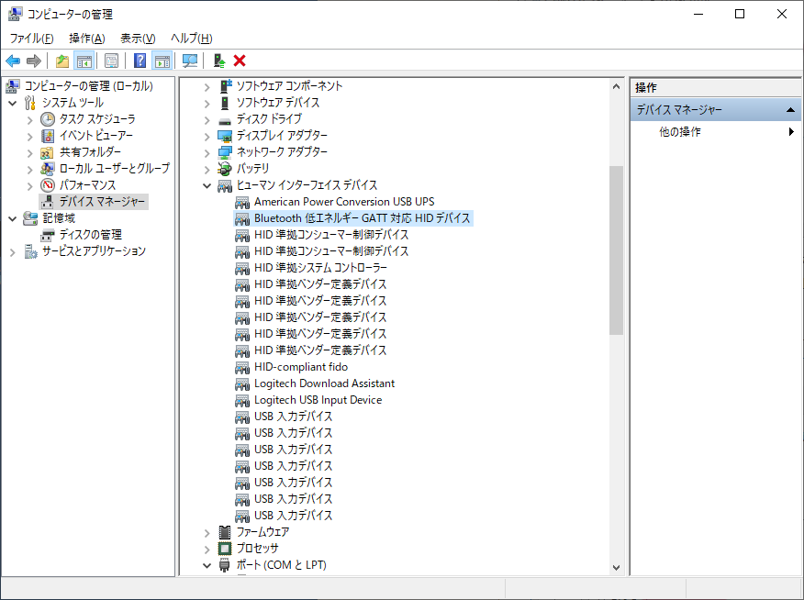The width and height of the screenshot is (804, 600).
Task: Click the red X uninstall device icon
Action: pos(240,61)
